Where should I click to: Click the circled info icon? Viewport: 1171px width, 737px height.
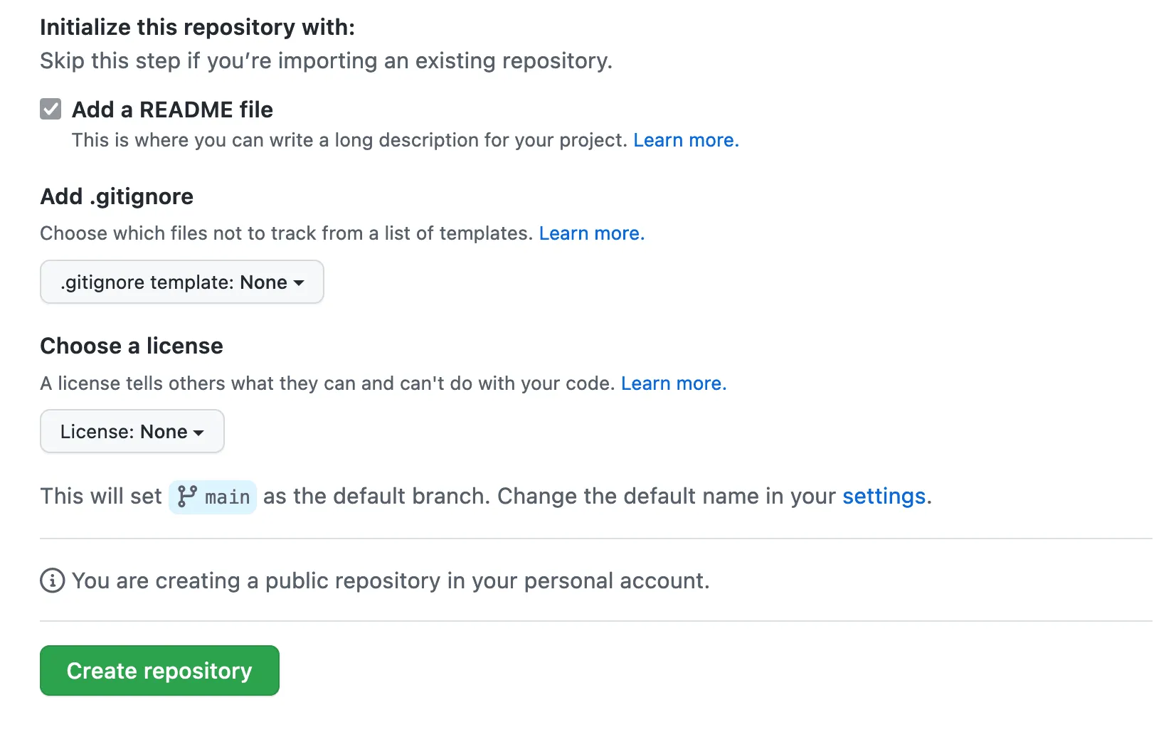pos(53,580)
